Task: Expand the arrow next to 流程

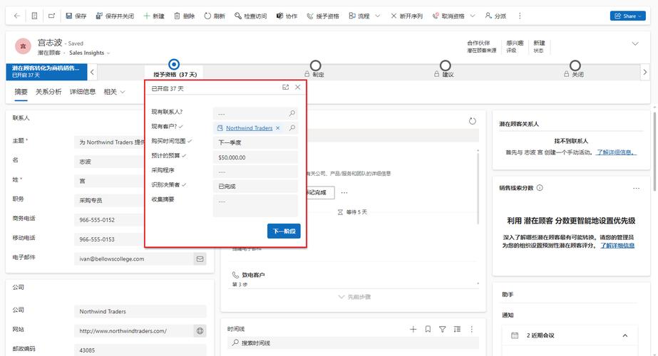Action: click(x=377, y=16)
